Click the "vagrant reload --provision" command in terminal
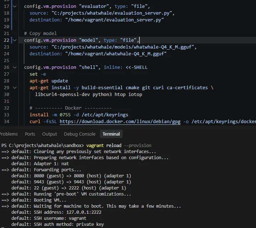256x228 pixels. (x=119, y=146)
